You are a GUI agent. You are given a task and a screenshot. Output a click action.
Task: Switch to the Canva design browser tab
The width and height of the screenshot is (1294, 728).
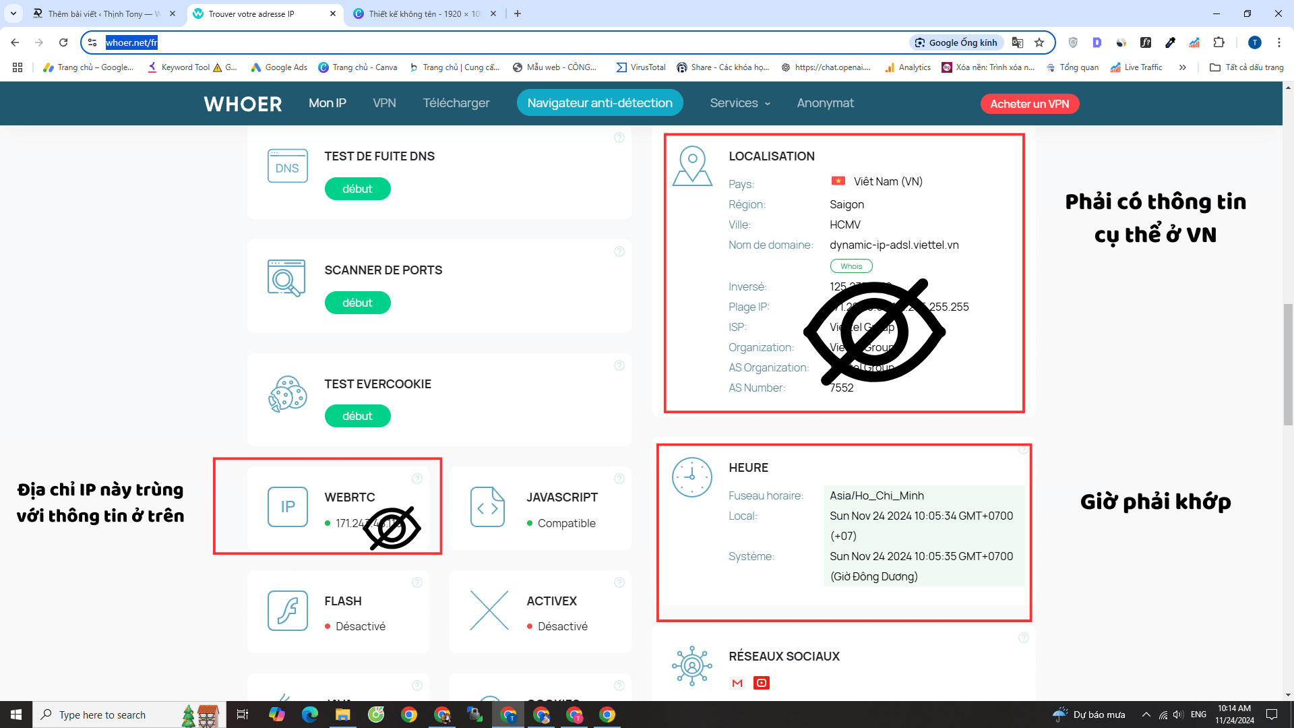point(418,13)
